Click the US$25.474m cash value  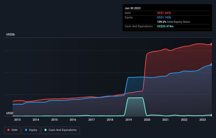(x=165, y=26)
